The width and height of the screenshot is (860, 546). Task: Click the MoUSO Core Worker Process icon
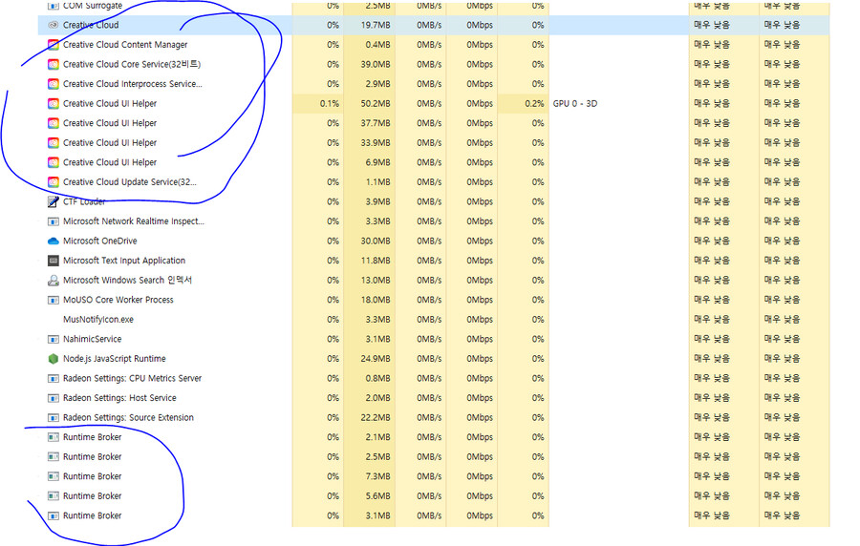(x=54, y=300)
